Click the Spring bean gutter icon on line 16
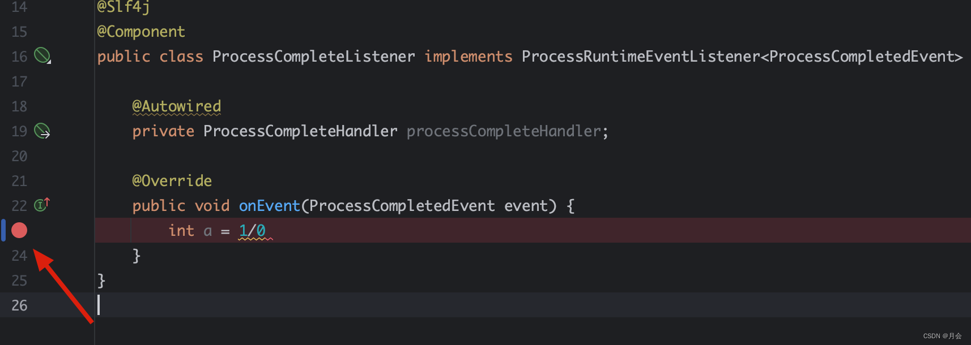The image size is (971, 345). tap(42, 55)
